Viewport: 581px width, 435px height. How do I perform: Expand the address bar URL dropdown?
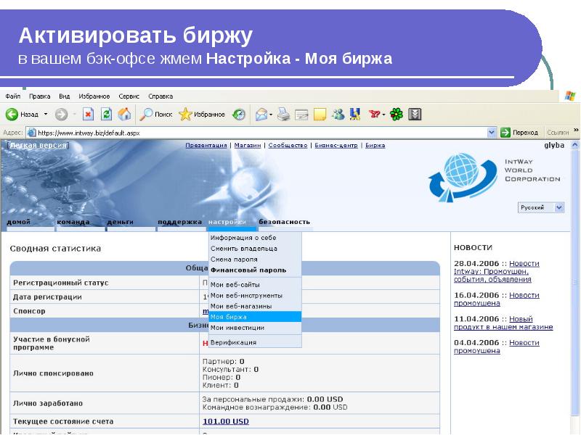tap(492, 133)
